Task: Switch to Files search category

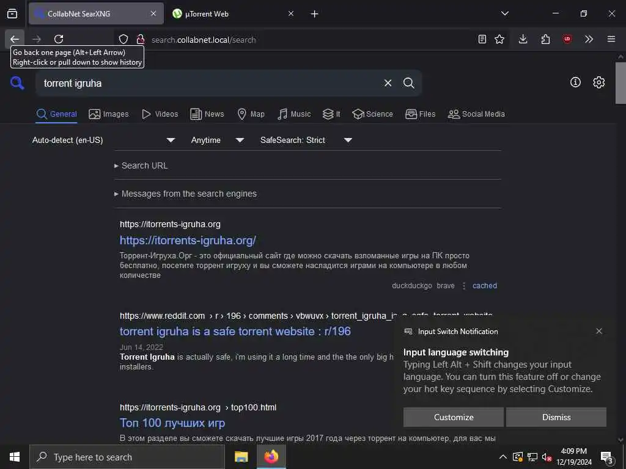Action: (x=420, y=114)
